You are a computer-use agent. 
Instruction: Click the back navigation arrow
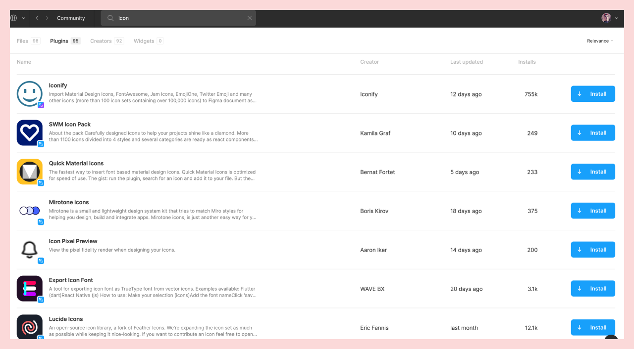point(37,18)
